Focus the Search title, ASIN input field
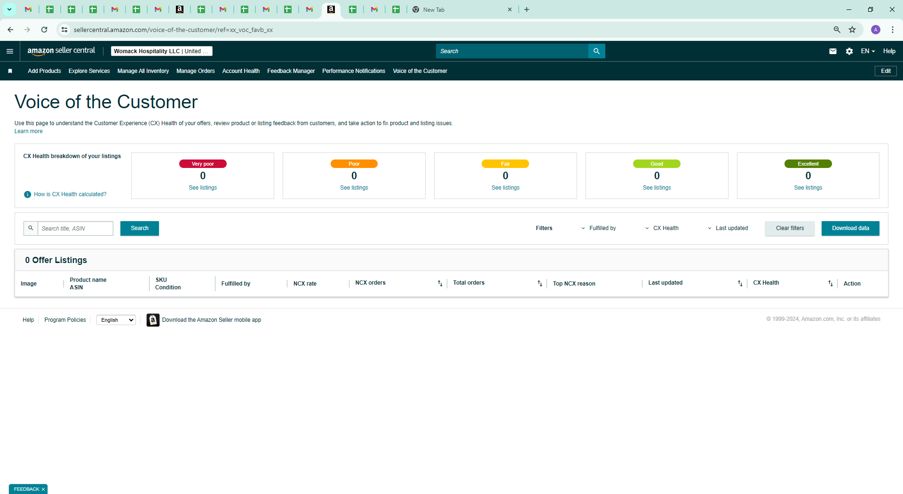The image size is (903, 494). coord(75,228)
